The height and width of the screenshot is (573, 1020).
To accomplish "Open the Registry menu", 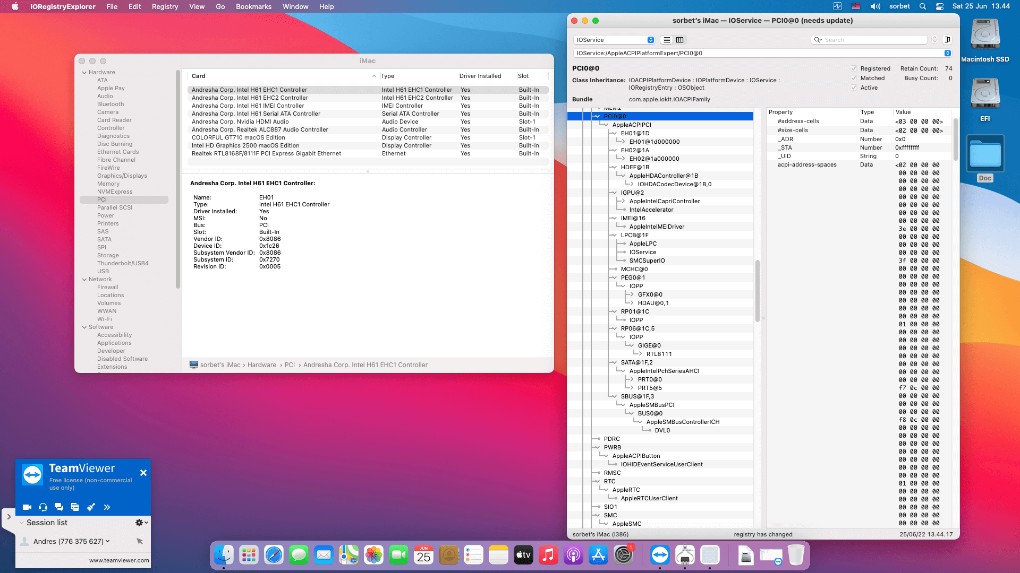I will [165, 6].
